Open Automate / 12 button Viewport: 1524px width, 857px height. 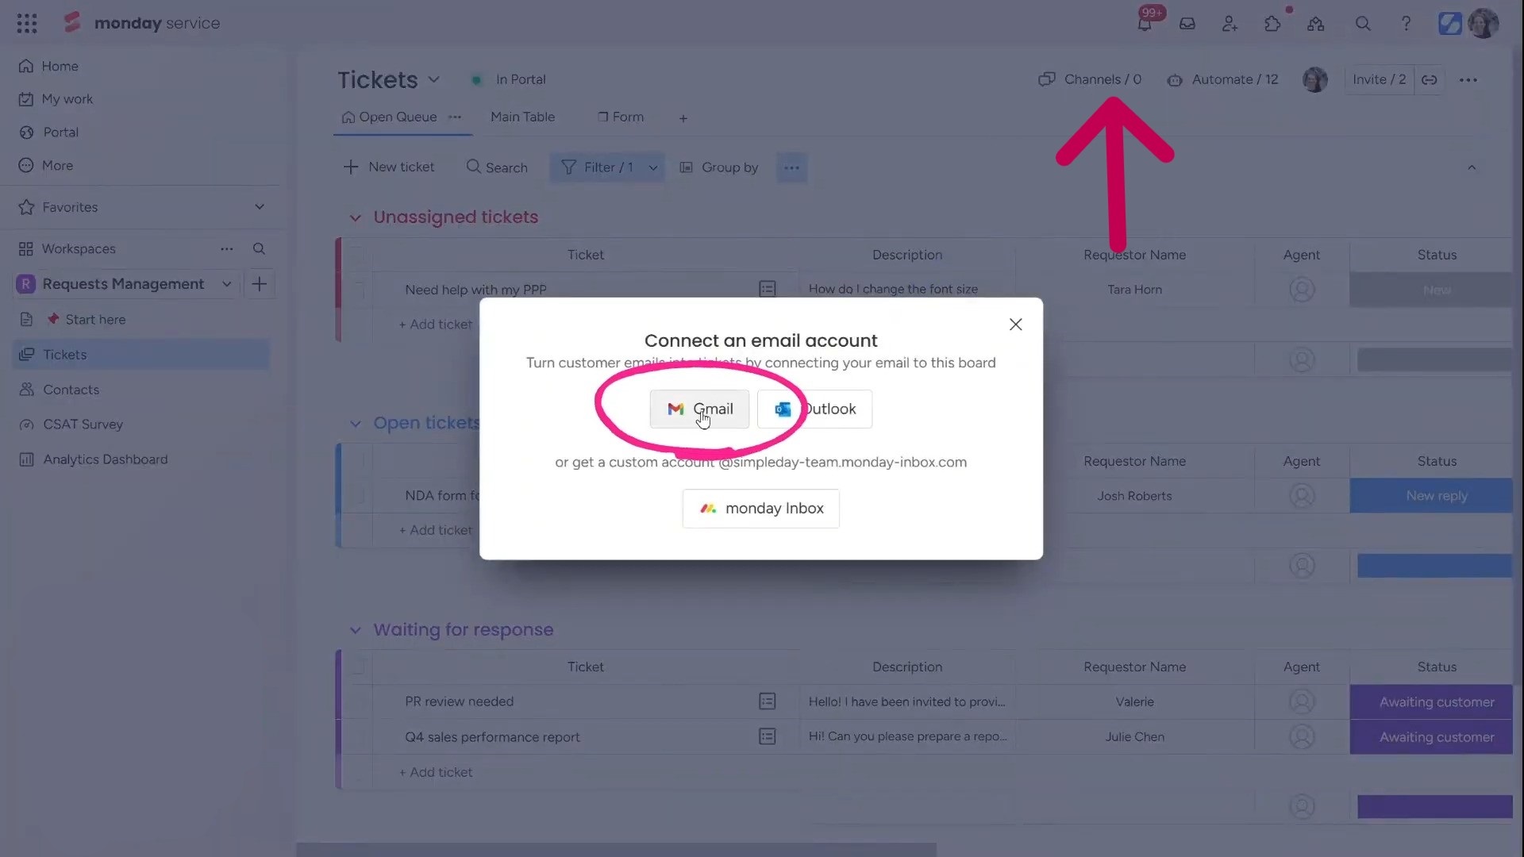pyautogui.click(x=1222, y=79)
